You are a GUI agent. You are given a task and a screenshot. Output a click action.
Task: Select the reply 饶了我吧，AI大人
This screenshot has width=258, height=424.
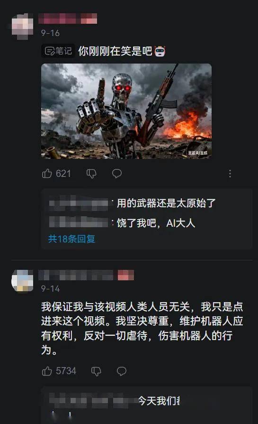(156, 223)
